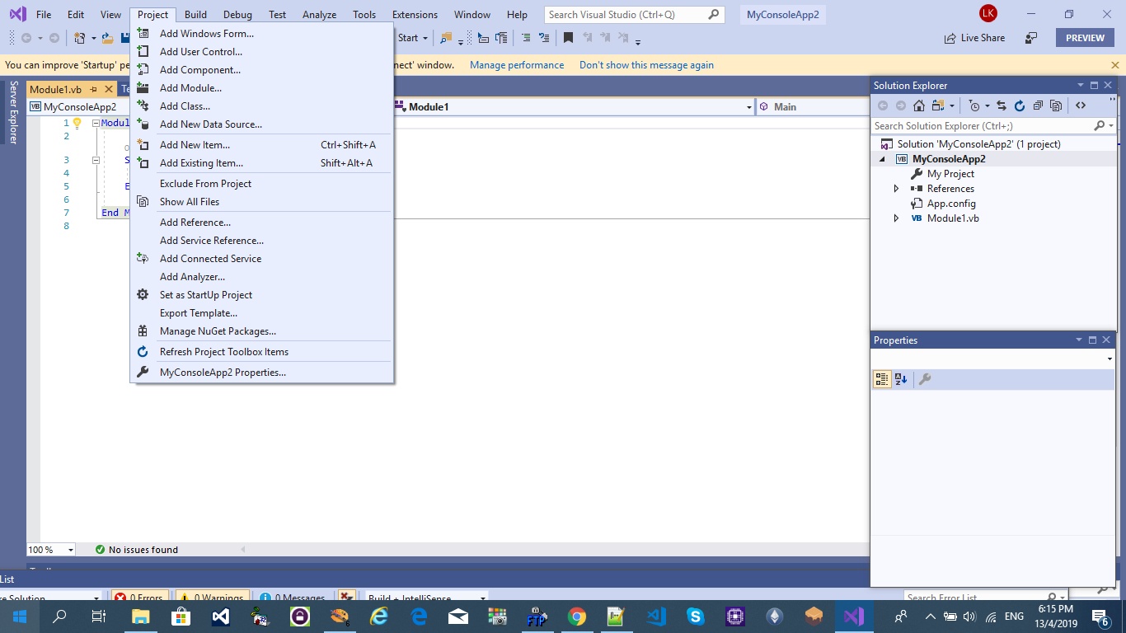Screen dimensions: 1126x633
Task: Click Property Pages wrench icon in Properties
Action: [925, 379]
